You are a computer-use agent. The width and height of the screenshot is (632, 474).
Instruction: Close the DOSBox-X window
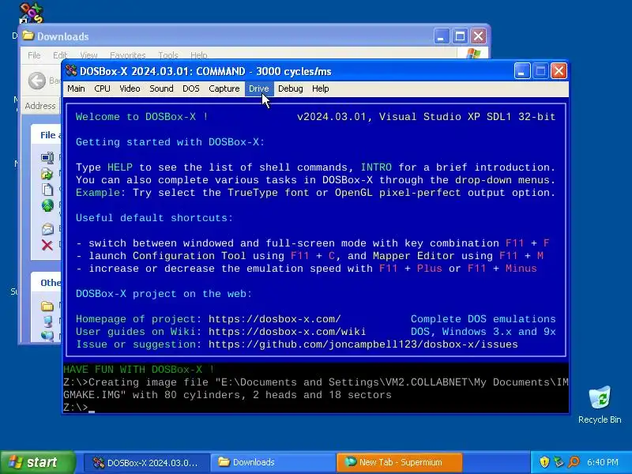click(559, 71)
